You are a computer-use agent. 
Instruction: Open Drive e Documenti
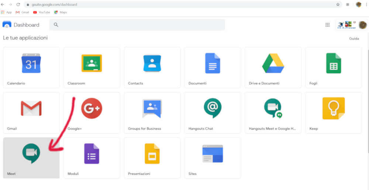pos(273,64)
